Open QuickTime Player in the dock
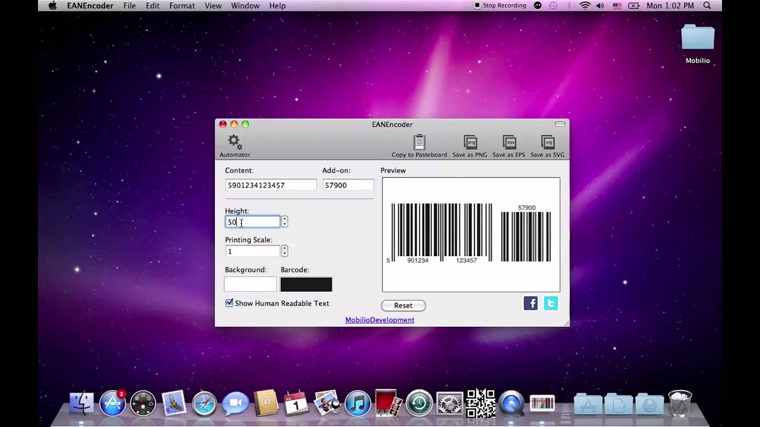This screenshot has height=427, width=760. pyautogui.click(x=511, y=403)
